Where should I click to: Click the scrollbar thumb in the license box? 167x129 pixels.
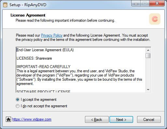pos(148,55)
